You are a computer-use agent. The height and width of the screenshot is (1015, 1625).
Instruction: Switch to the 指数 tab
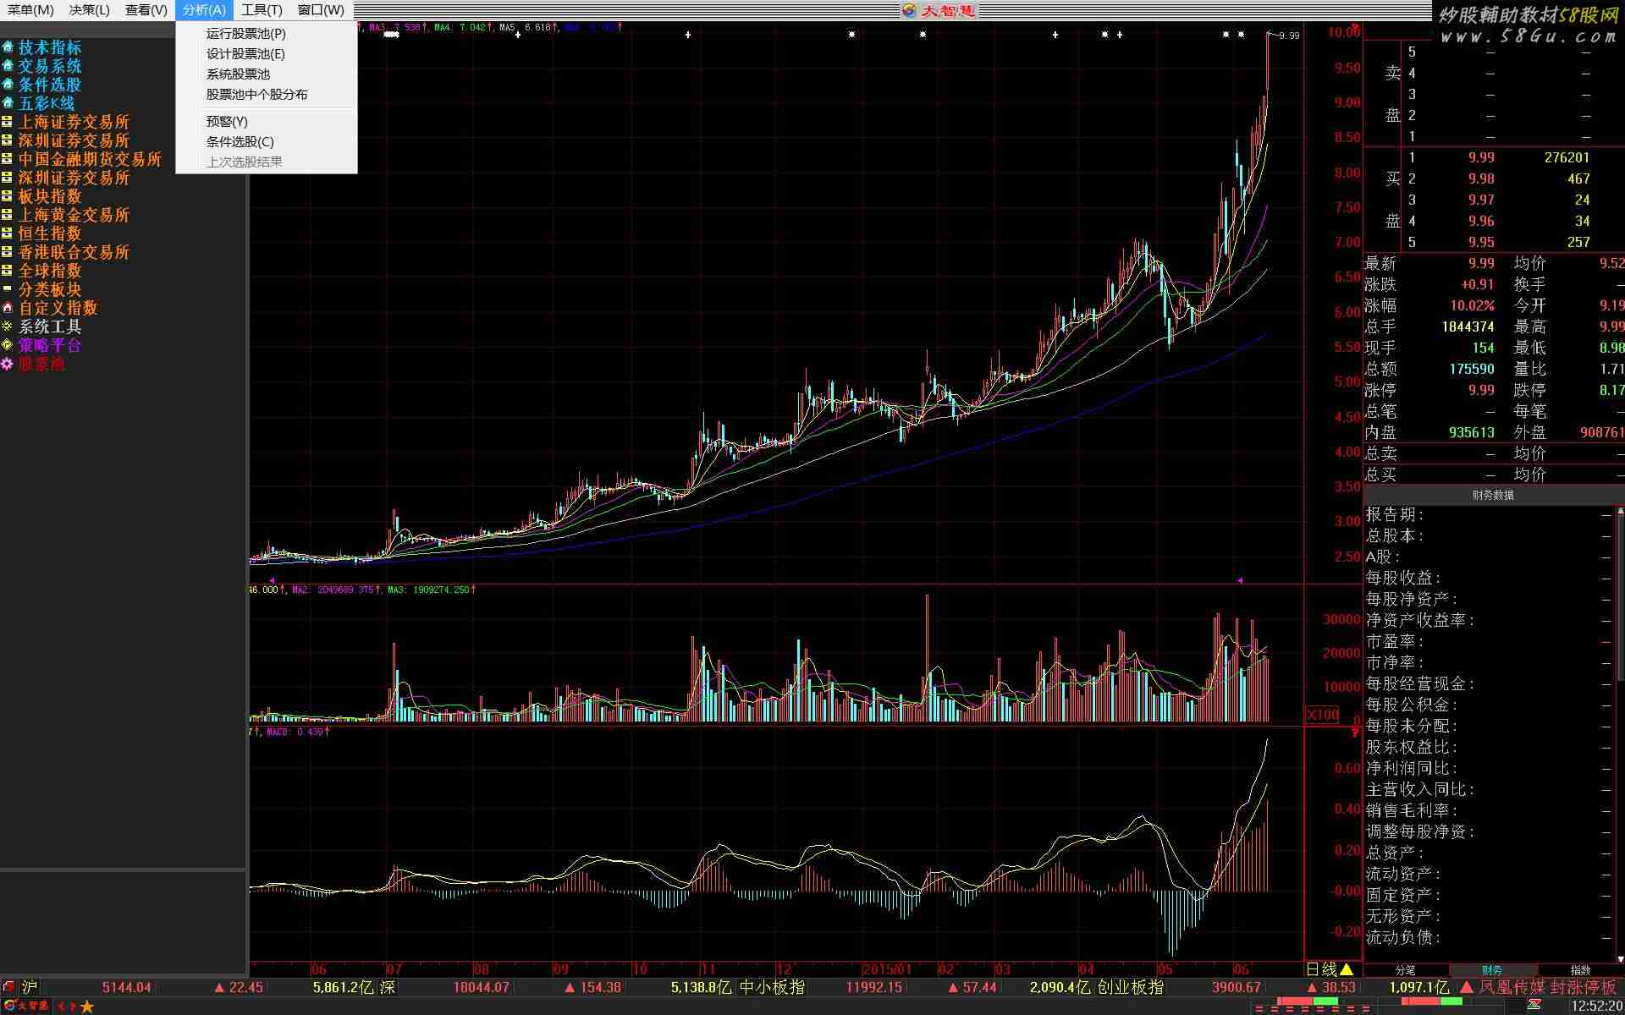click(1579, 970)
